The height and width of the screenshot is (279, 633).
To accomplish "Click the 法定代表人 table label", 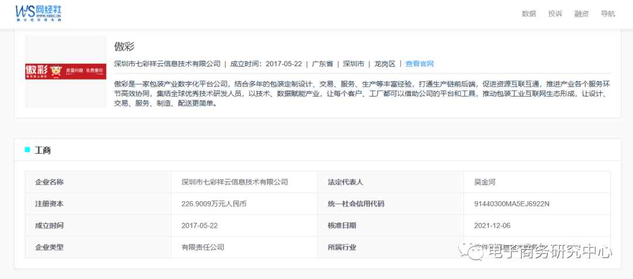I will [346, 182].
